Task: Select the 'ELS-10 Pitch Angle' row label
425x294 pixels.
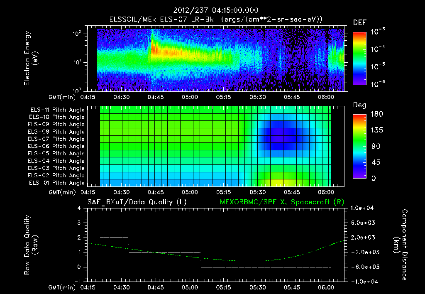Action: click(x=57, y=117)
